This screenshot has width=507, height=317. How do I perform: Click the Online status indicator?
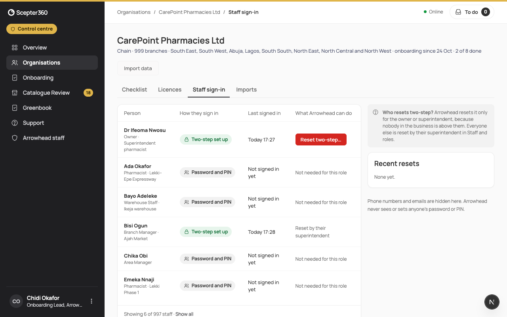click(x=433, y=12)
